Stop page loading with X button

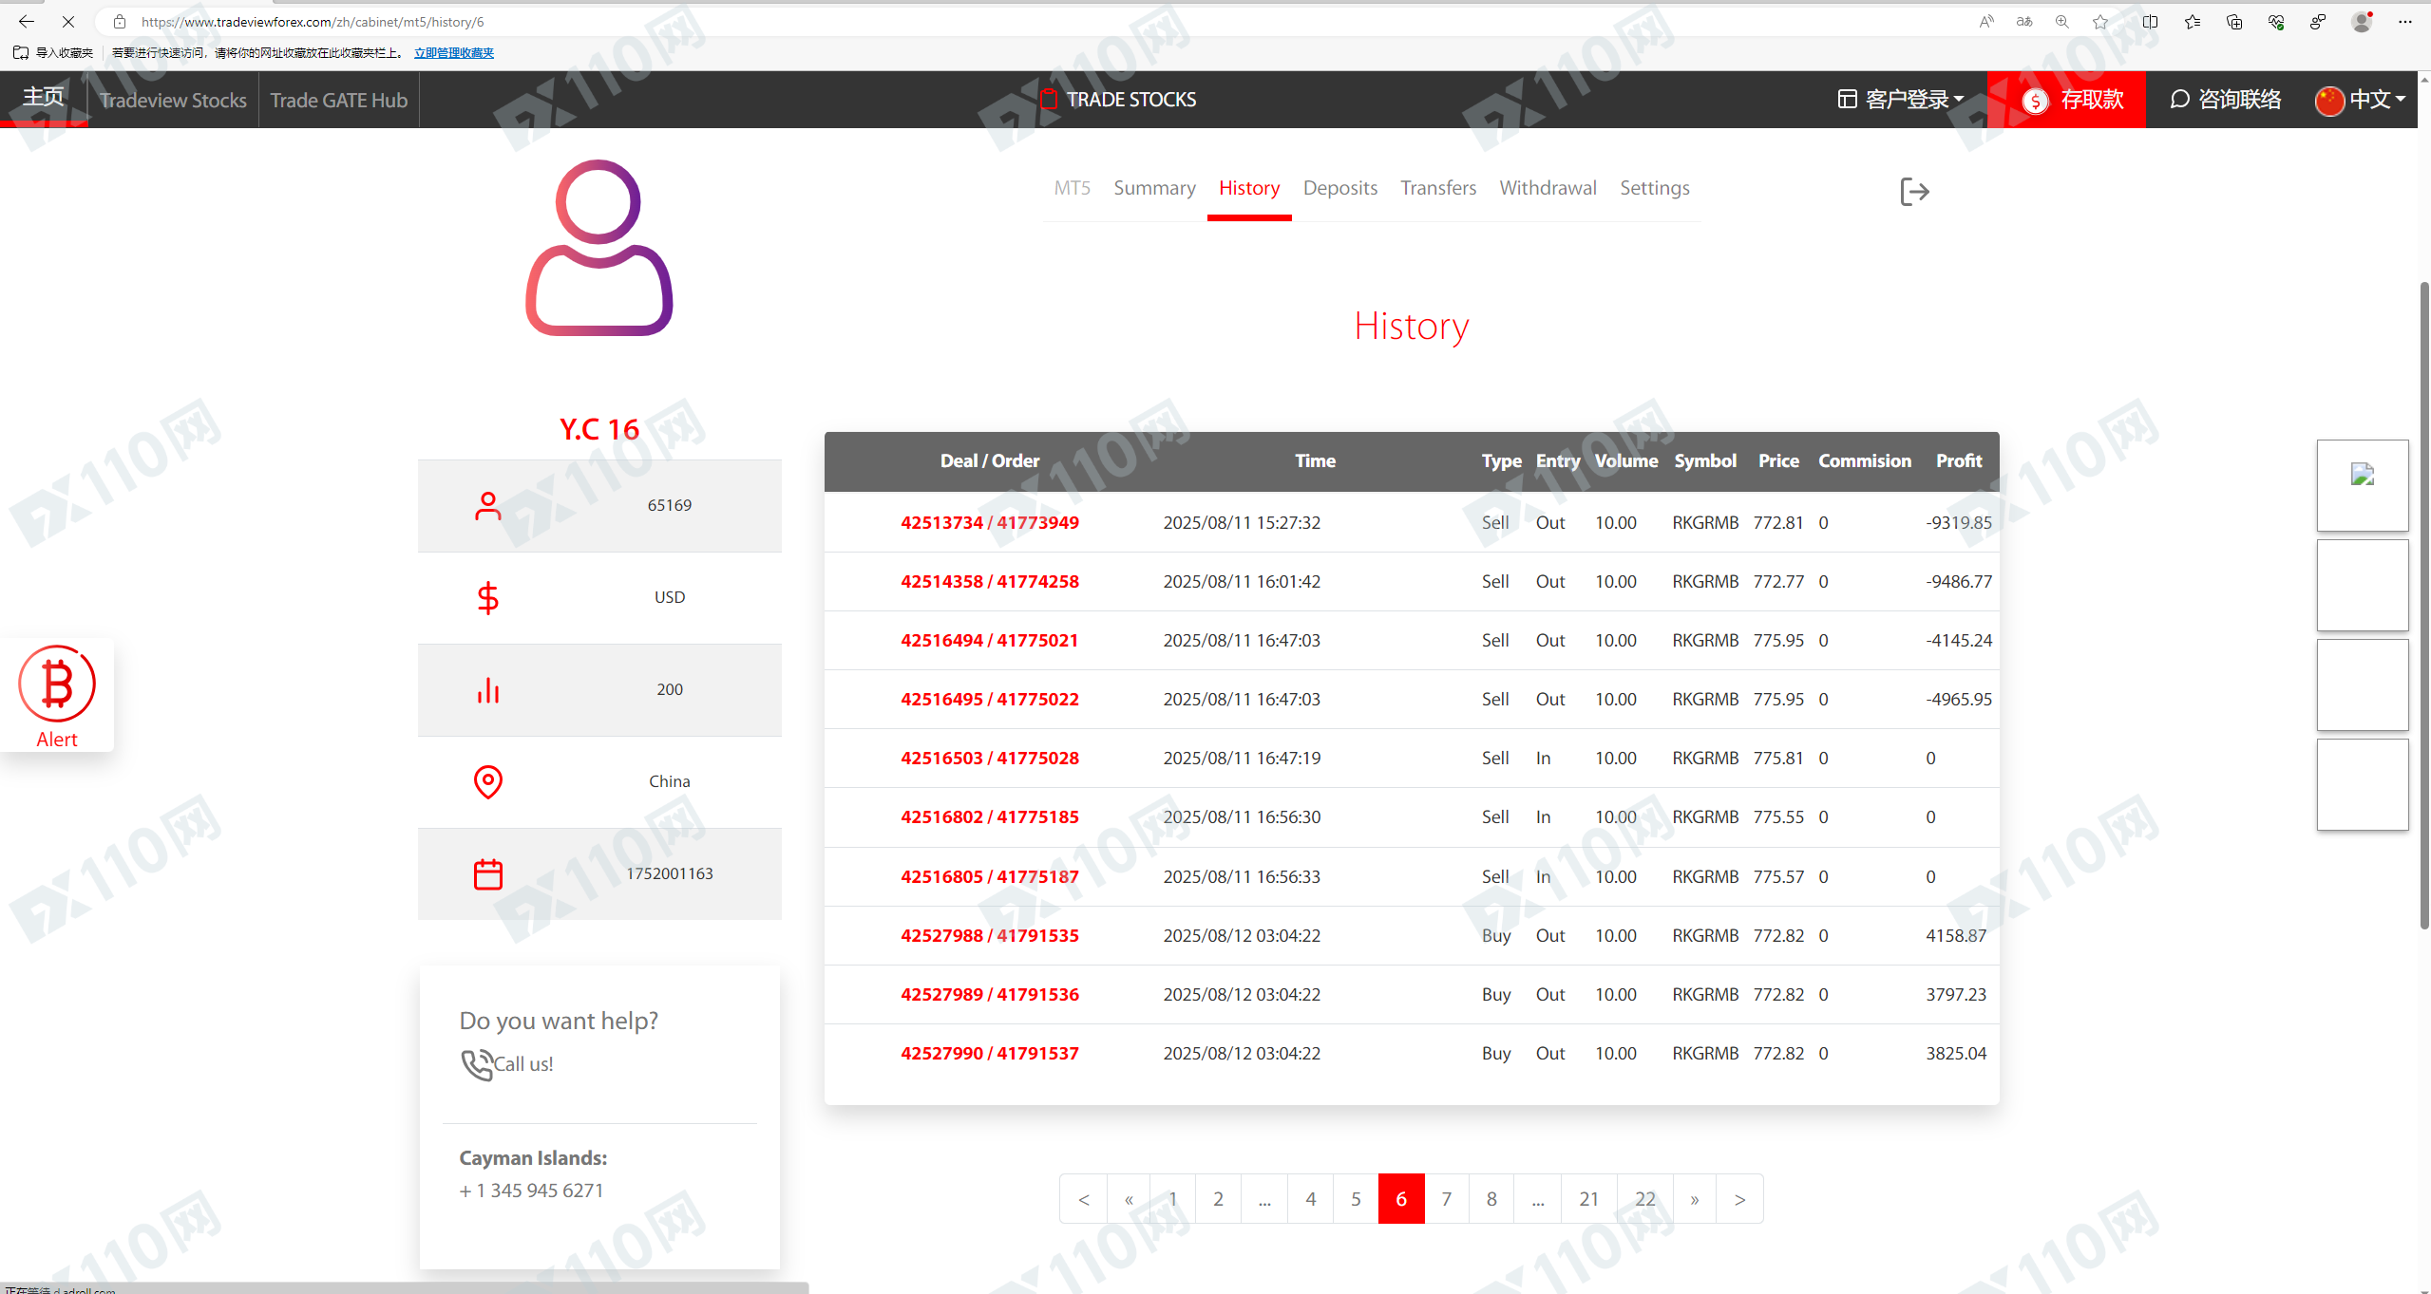[68, 21]
